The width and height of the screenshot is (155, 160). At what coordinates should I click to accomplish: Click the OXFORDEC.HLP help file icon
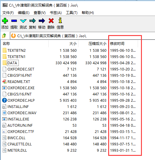(x=4, y=100)
